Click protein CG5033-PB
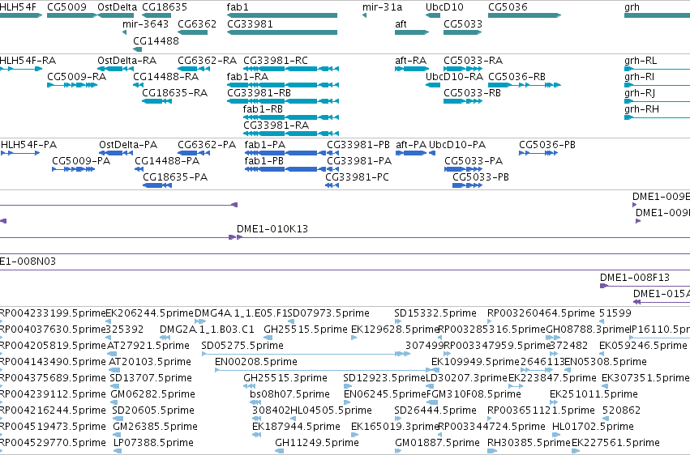Image resolution: width=690 pixels, height=455 pixels. (x=481, y=177)
